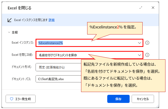This screenshot has height=109, width=168.
Task: Collapse the 全般 section
Action: click(9, 32)
